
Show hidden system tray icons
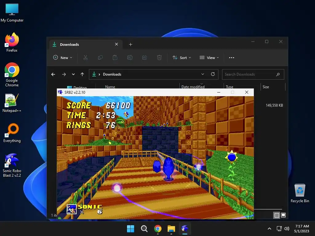click(x=269, y=229)
